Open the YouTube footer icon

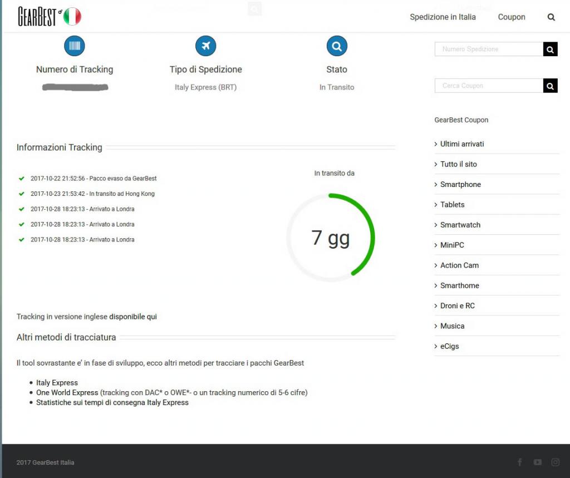coord(537,462)
